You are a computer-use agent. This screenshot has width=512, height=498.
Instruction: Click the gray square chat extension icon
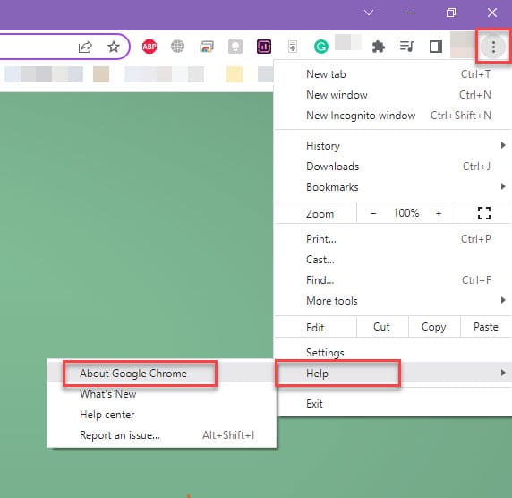[x=235, y=47]
